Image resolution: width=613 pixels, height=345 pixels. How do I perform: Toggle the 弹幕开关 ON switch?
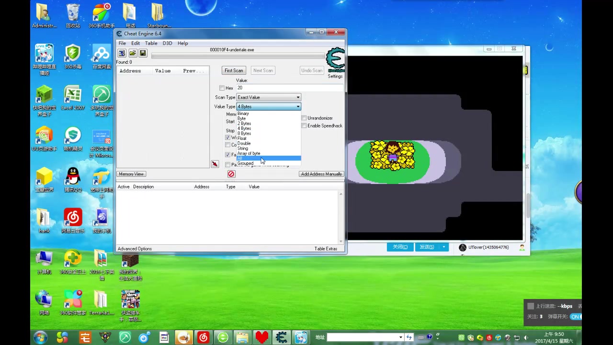coord(576,317)
